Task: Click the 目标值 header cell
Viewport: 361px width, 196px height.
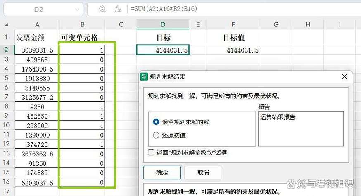Action: (233, 37)
